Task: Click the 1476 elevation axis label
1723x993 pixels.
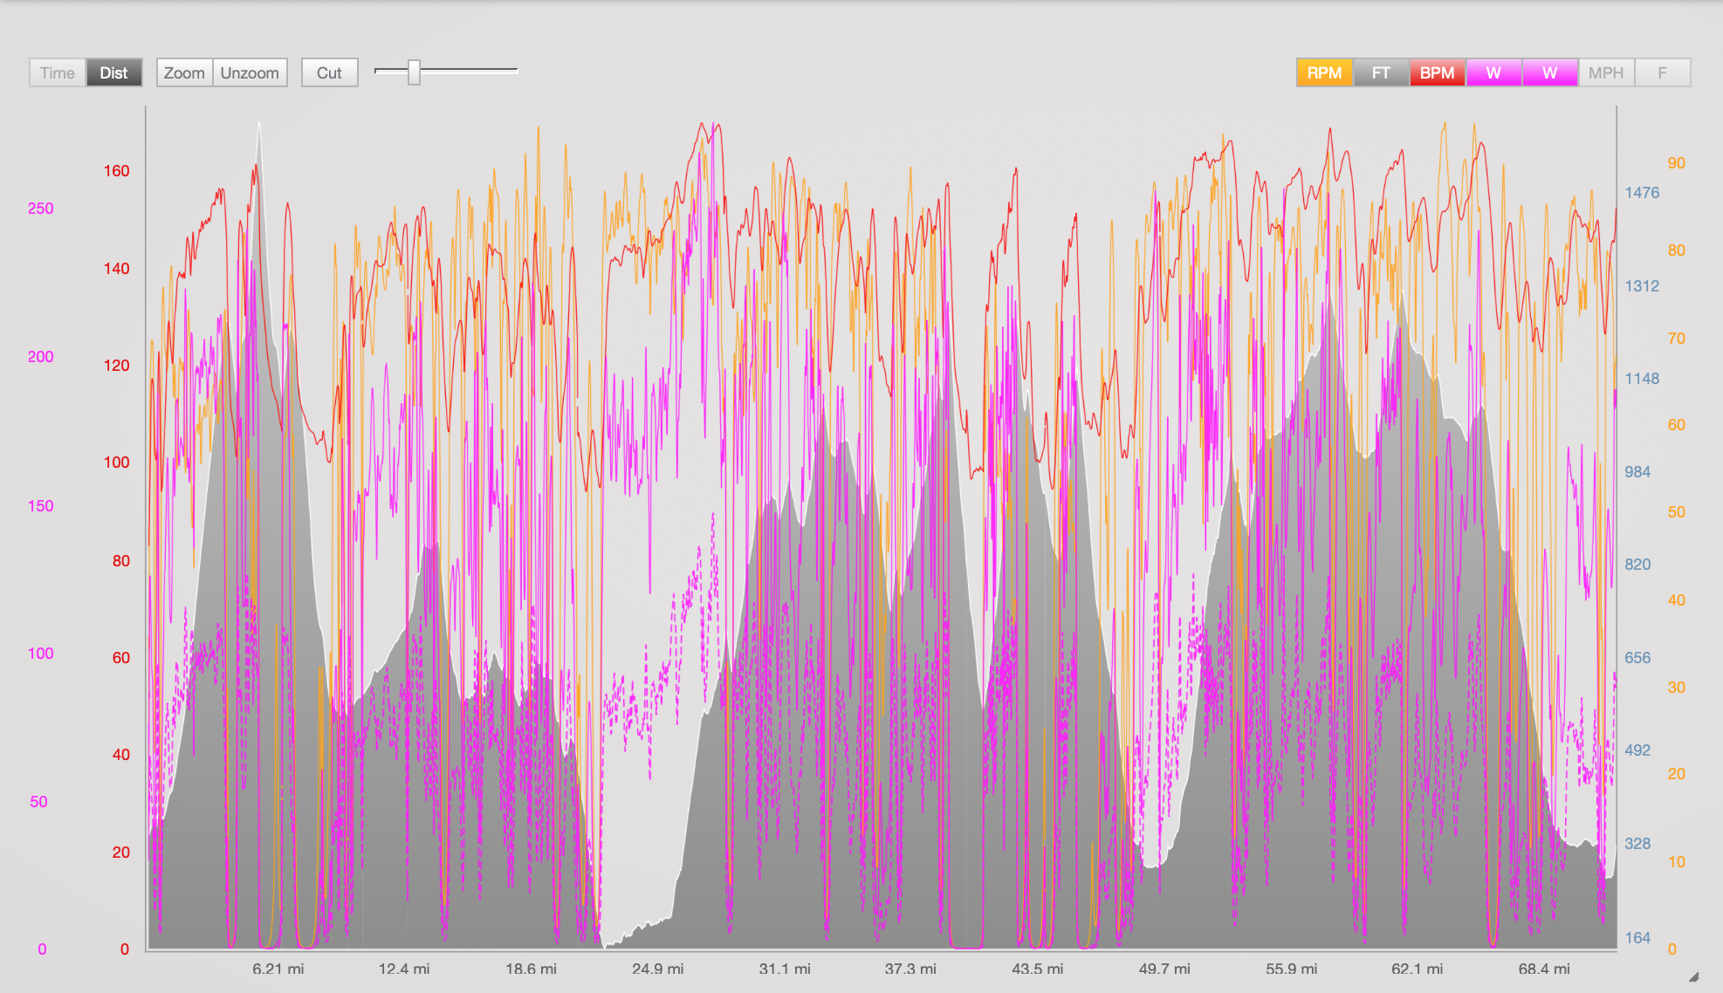Action: 1641,193
